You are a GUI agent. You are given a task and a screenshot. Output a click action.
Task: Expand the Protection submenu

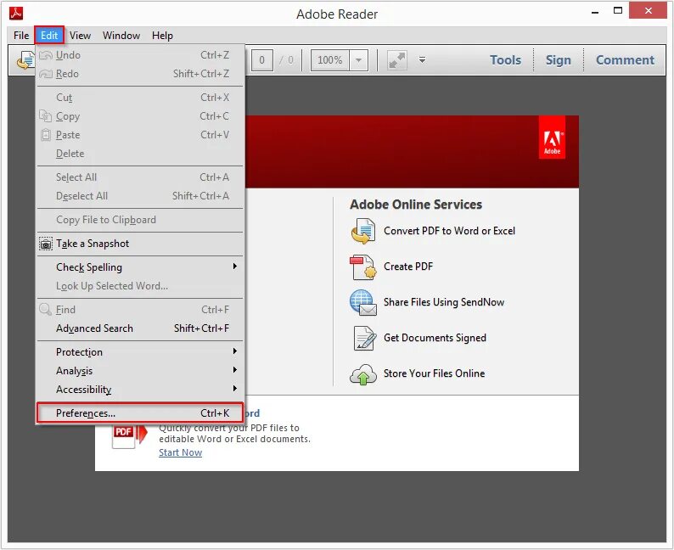[x=140, y=352]
